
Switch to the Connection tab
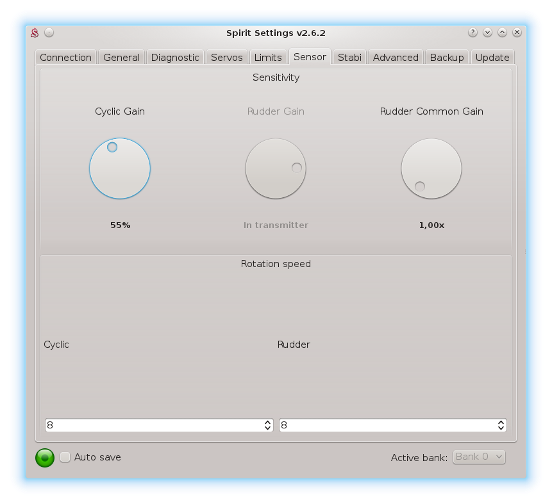[65, 58]
